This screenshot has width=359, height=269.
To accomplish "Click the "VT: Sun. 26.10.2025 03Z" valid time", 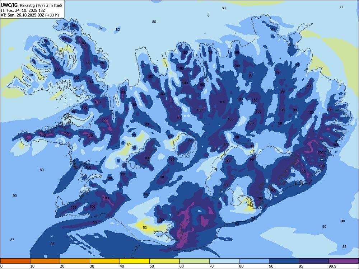I will pyautogui.click(x=22, y=15).
